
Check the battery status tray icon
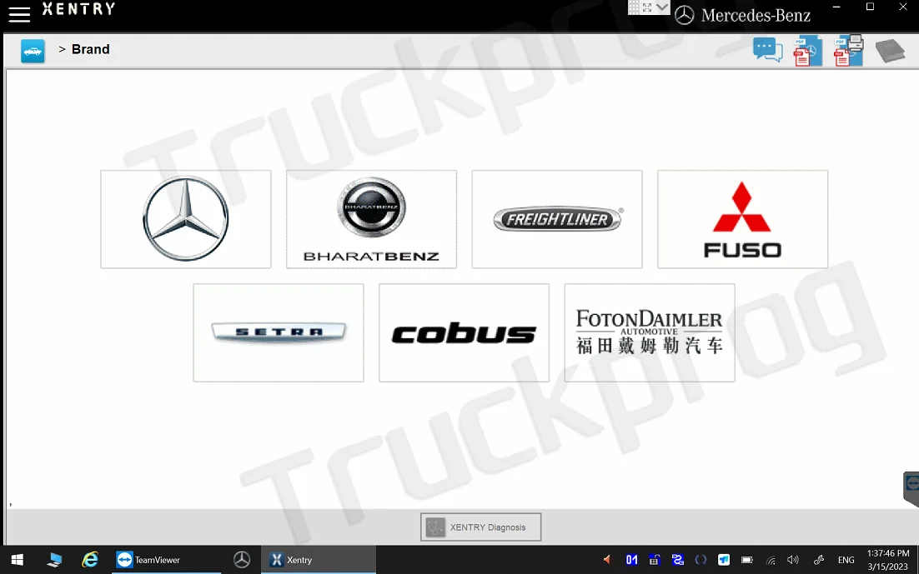point(746,560)
